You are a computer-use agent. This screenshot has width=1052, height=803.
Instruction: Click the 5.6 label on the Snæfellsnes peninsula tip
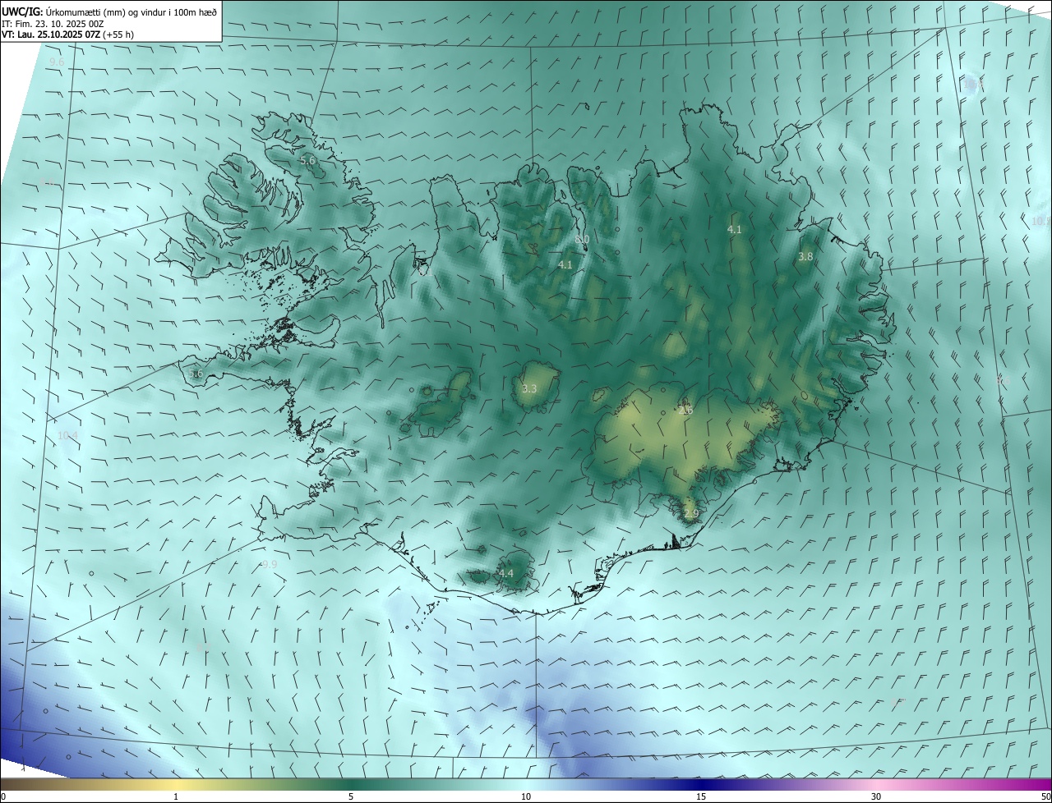195,374
